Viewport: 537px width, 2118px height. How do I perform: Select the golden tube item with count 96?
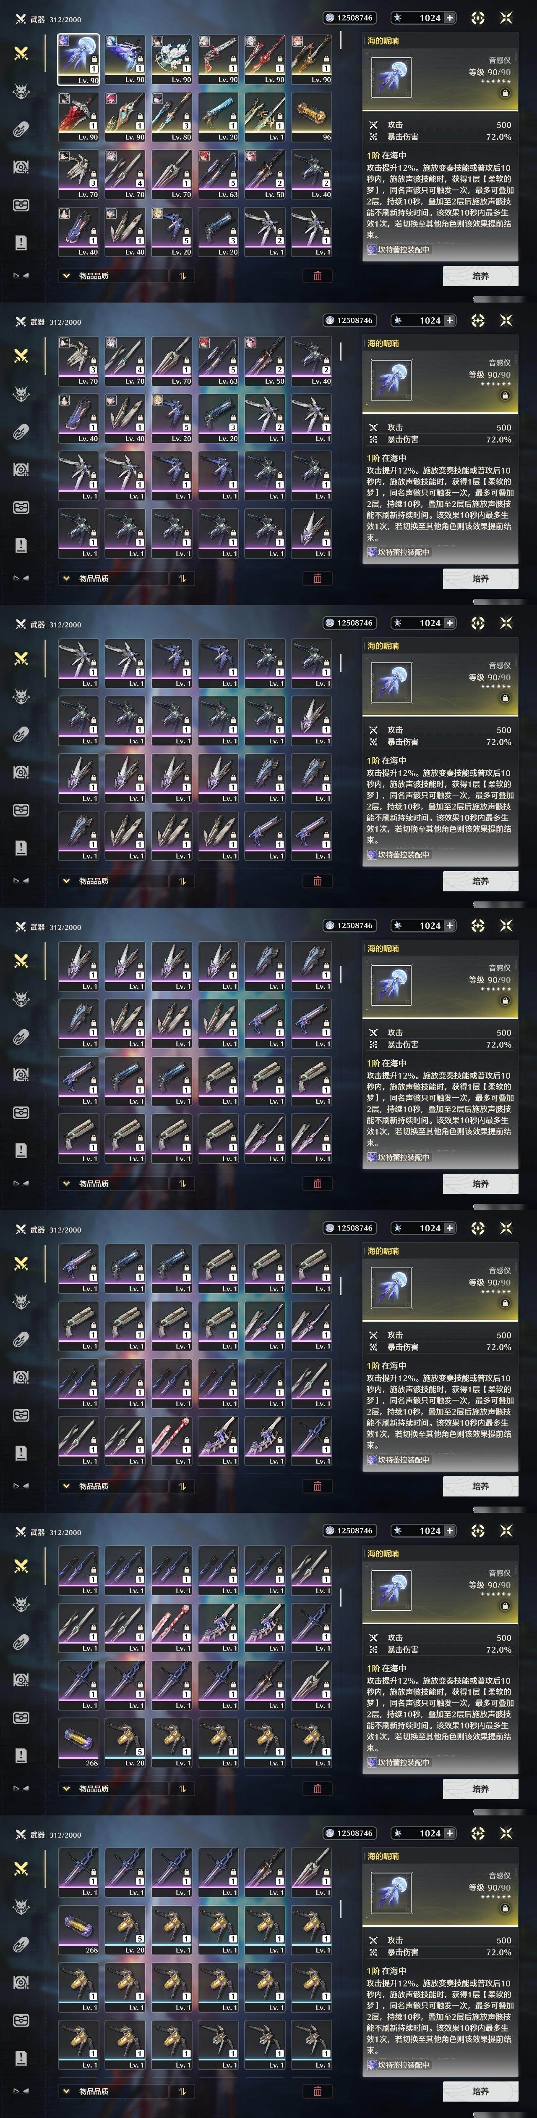311,117
